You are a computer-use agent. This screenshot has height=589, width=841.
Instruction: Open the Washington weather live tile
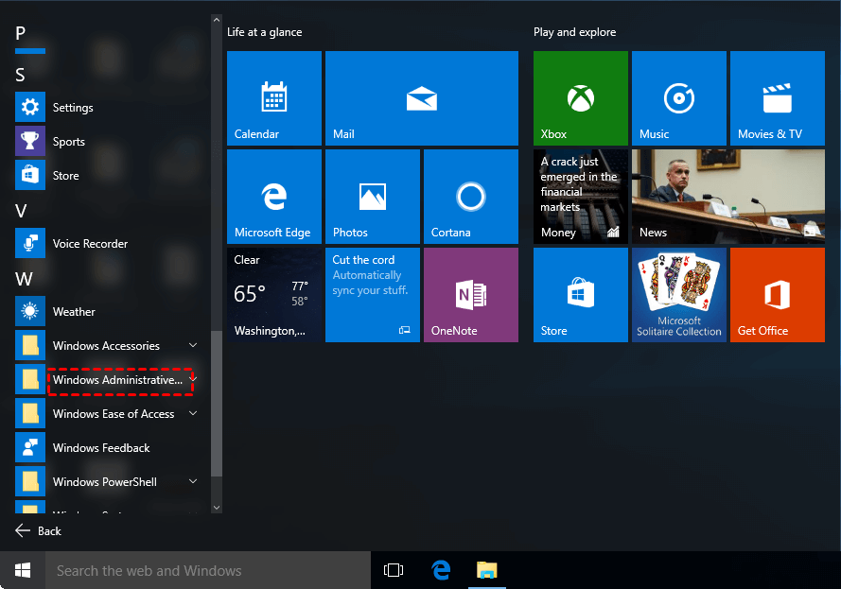(x=274, y=295)
